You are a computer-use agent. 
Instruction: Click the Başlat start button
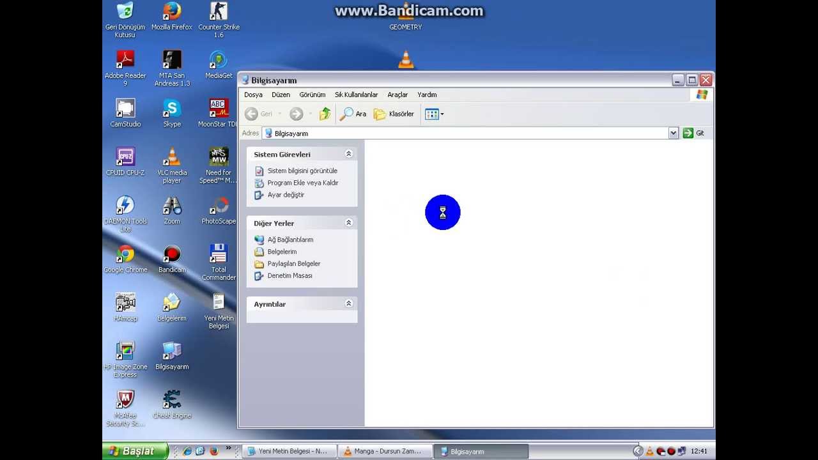pos(135,451)
